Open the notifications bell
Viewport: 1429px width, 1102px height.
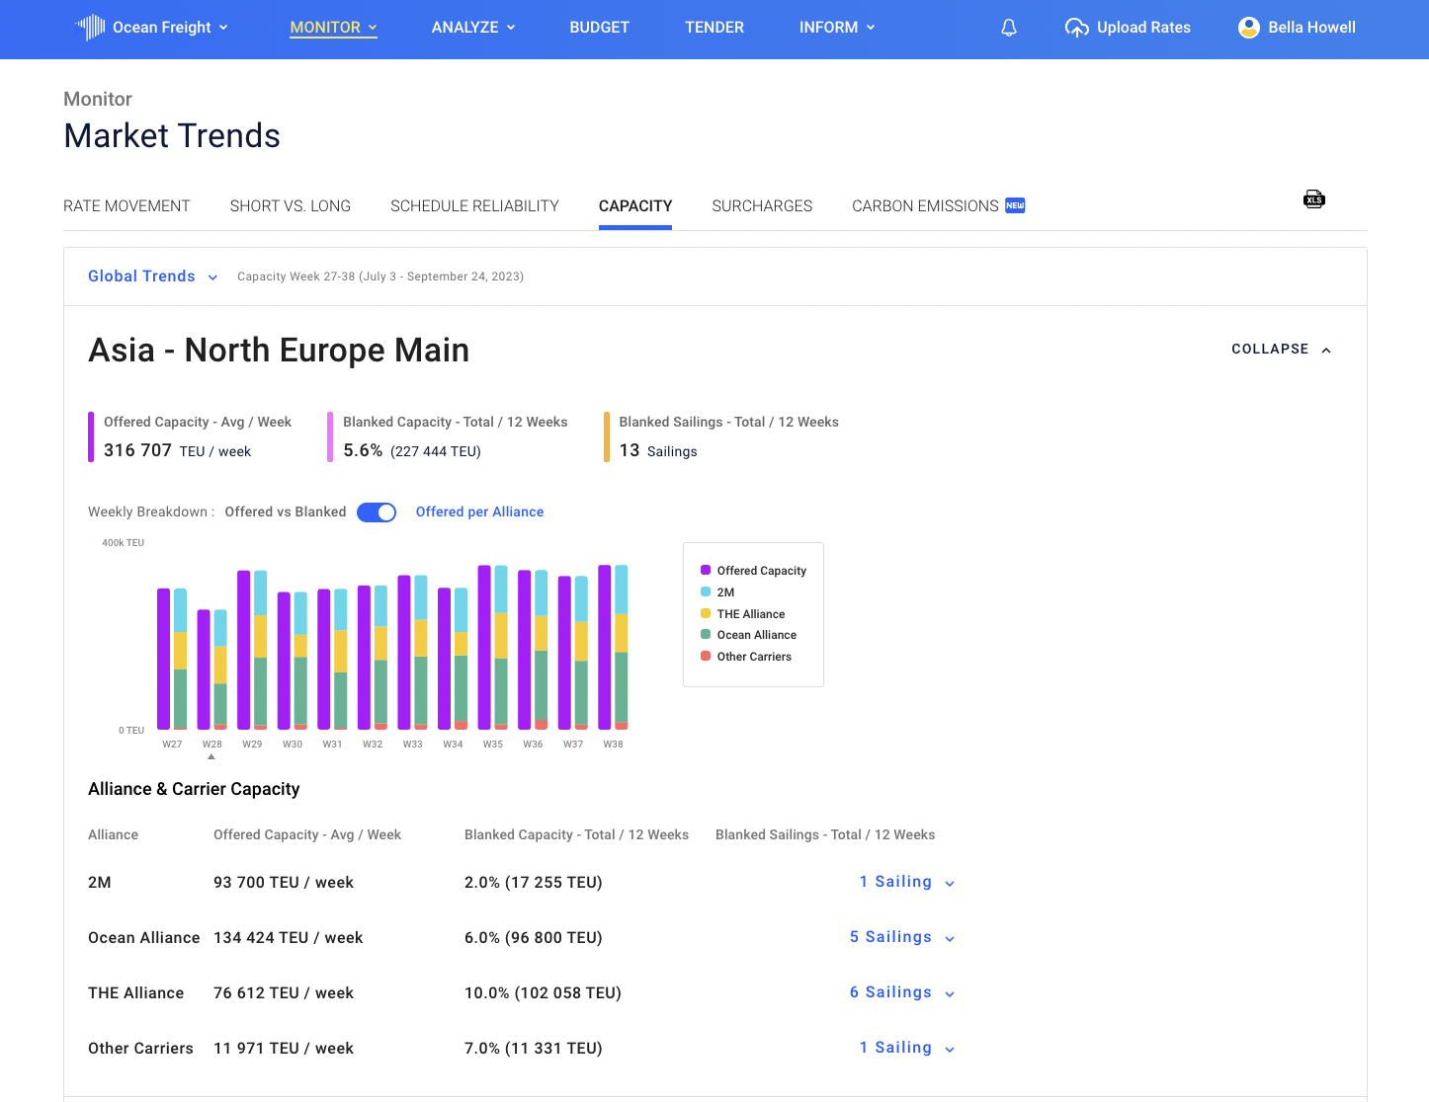(1009, 28)
